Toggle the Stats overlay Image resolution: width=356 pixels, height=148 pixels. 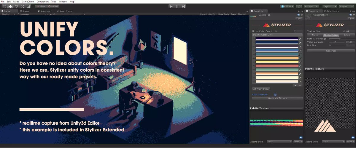coord(233,14)
